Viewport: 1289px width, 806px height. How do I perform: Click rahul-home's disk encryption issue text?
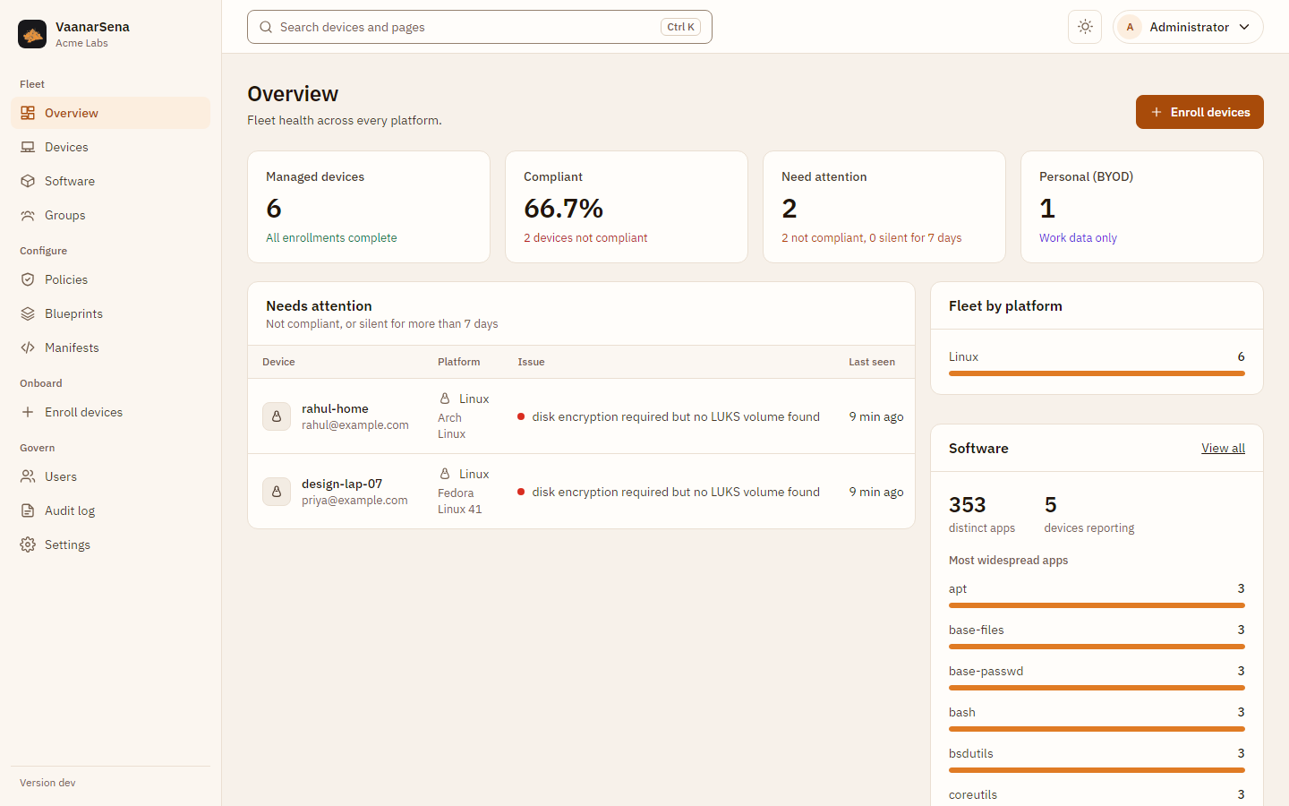point(676,416)
